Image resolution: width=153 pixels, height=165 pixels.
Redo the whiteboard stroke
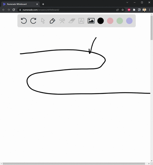[x=33, y=21]
